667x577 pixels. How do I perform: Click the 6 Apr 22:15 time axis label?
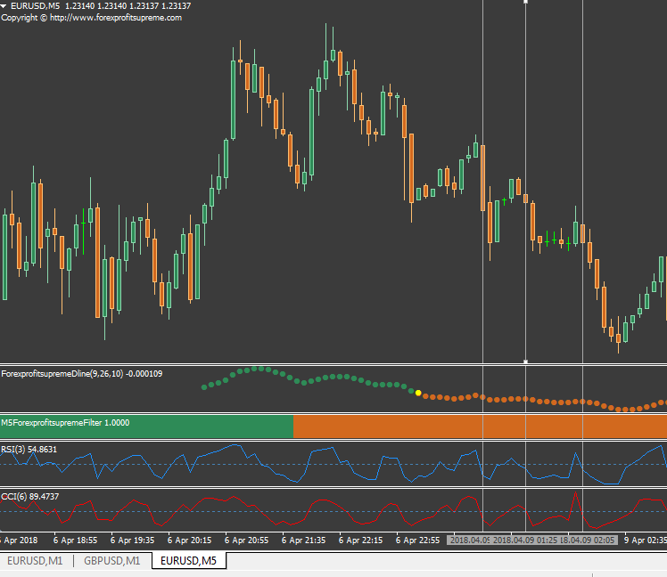[x=361, y=540]
